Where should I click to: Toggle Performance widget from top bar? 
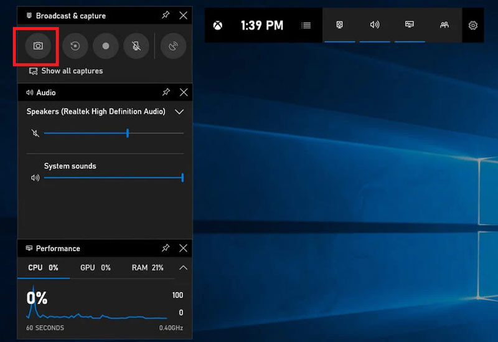[410, 25]
